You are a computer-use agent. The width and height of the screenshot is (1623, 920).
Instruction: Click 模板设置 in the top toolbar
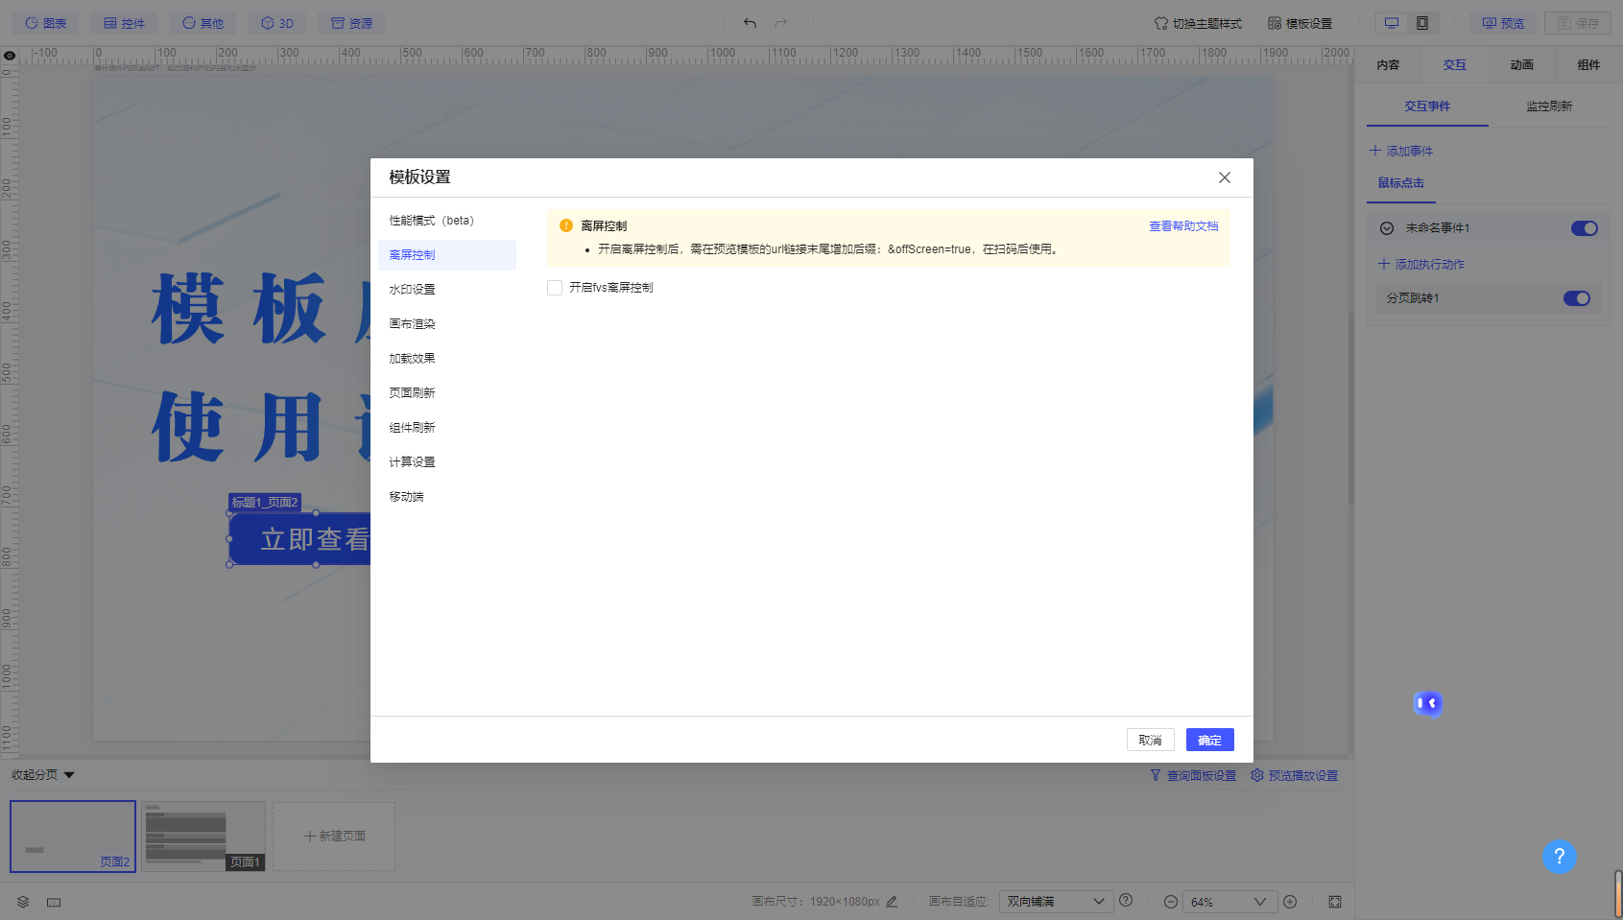pyautogui.click(x=1300, y=23)
